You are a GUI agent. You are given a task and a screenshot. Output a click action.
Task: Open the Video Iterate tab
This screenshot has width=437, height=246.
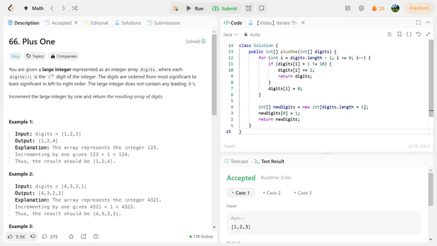[273, 23]
